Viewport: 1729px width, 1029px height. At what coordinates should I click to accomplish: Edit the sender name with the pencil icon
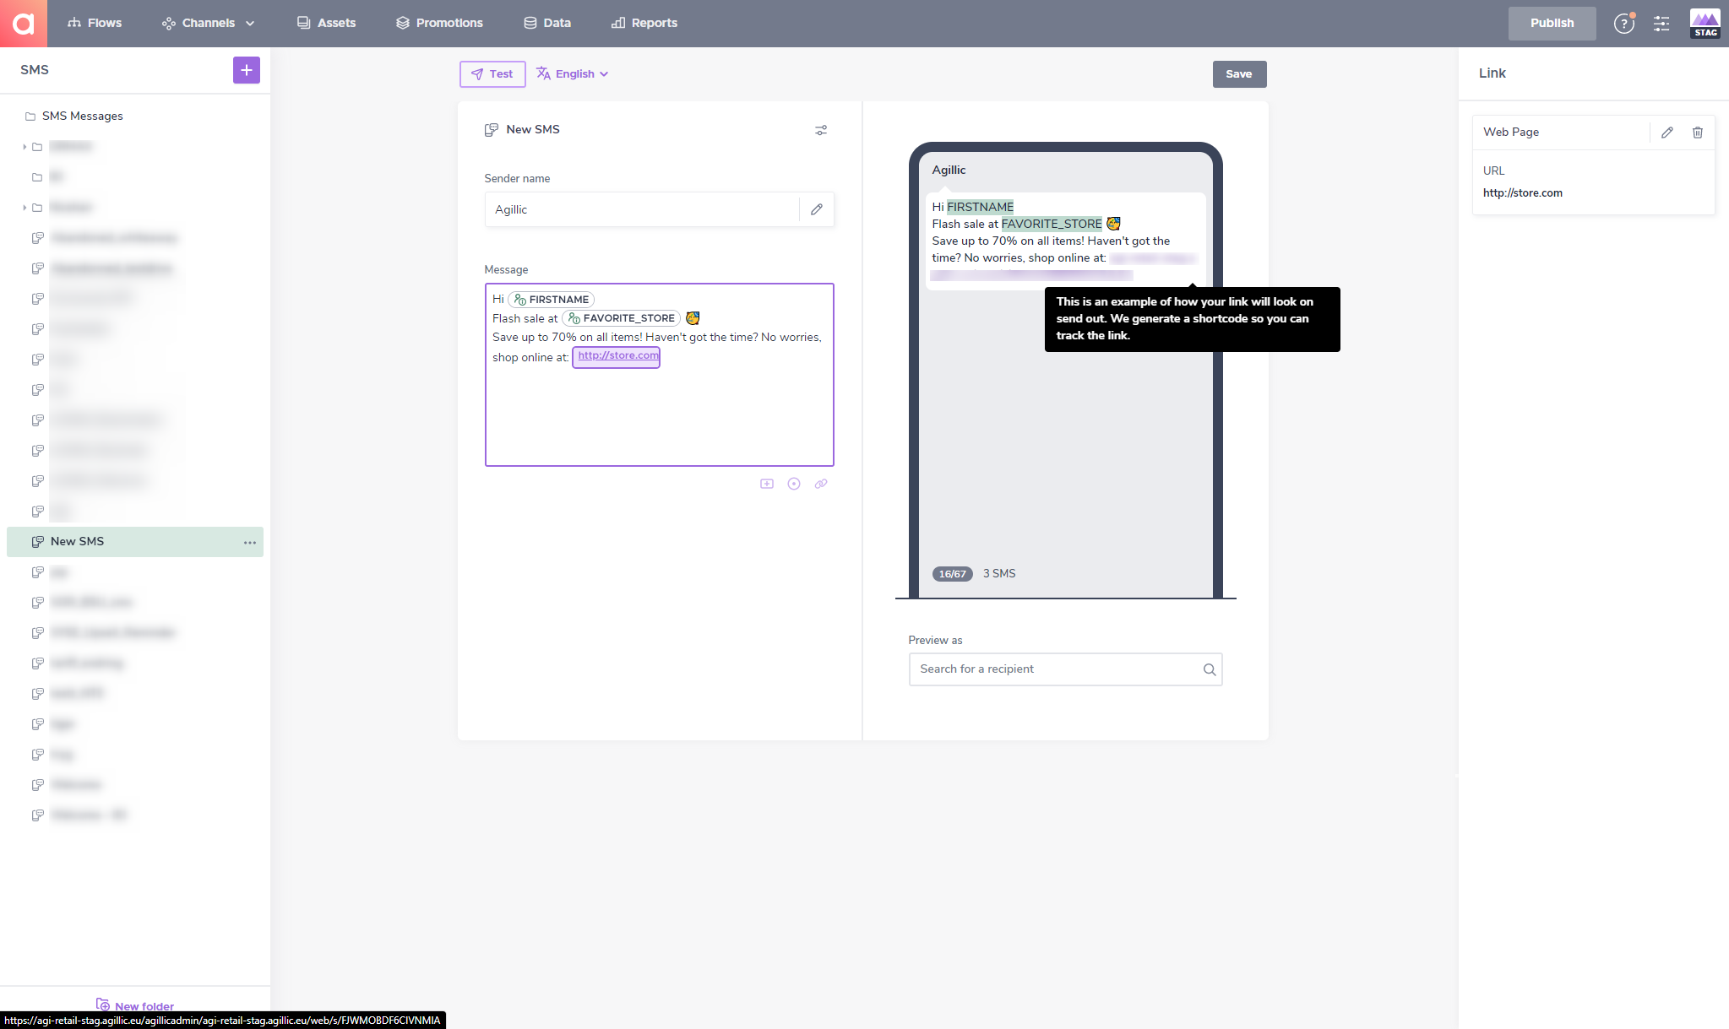click(x=816, y=209)
